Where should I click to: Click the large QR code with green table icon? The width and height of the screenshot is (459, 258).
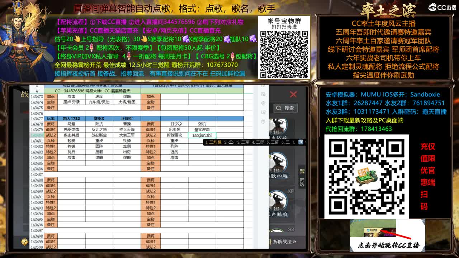pyautogui.click(x=366, y=176)
